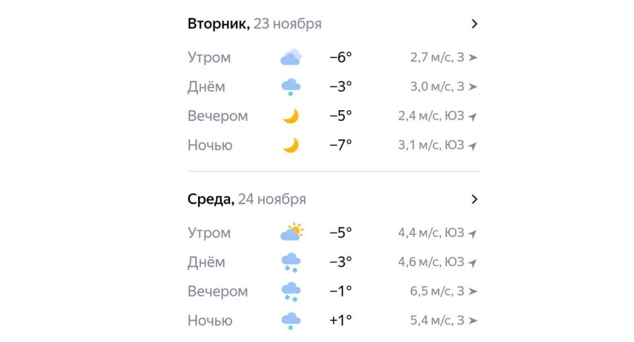Click Wednesday evening snow cloud icon
The height and width of the screenshot is (342, 634).
click(x=291, y=292)
